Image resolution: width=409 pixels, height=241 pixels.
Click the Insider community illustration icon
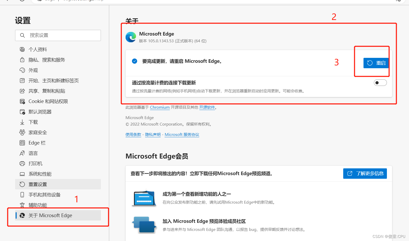(x=144, y=225)
